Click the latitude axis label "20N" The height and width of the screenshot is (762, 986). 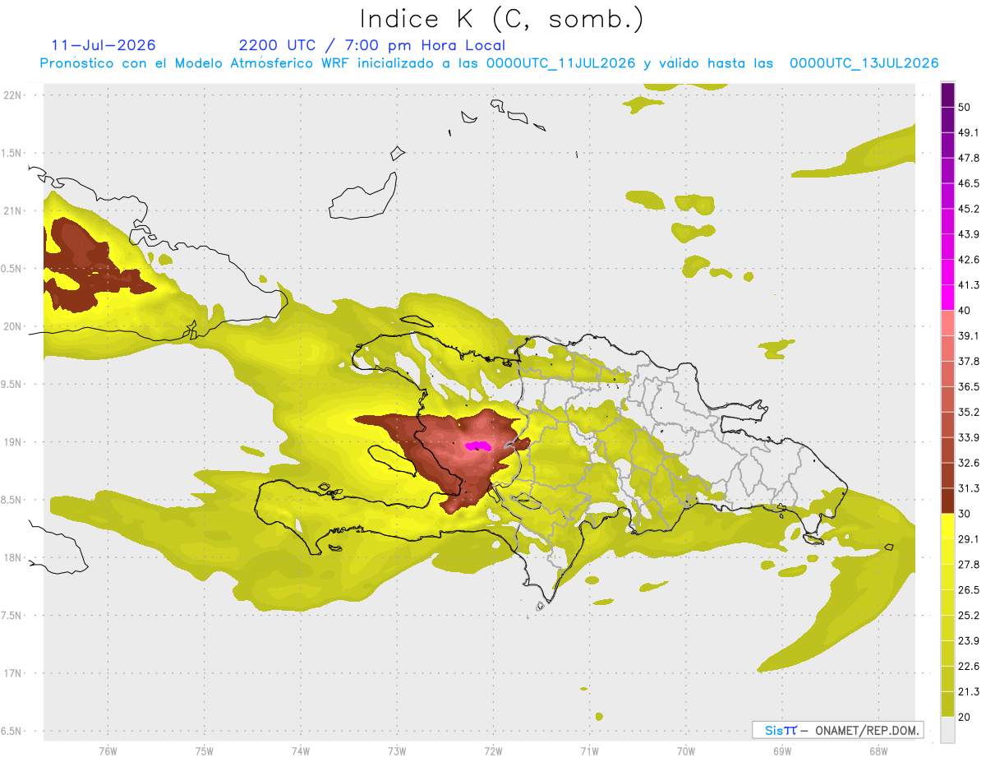pyautogui.click(x=12, y=326)
